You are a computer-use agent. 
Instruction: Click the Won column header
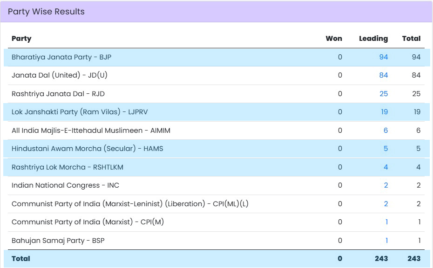[333, 39]
